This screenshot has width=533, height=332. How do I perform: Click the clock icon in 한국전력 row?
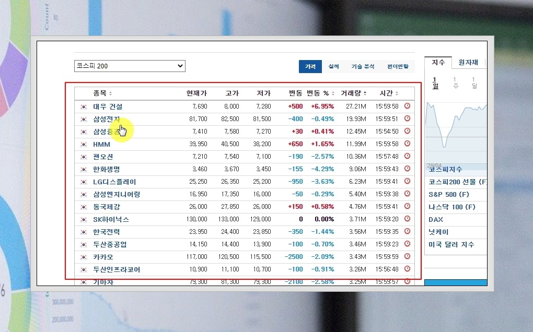tap(407, 231)
